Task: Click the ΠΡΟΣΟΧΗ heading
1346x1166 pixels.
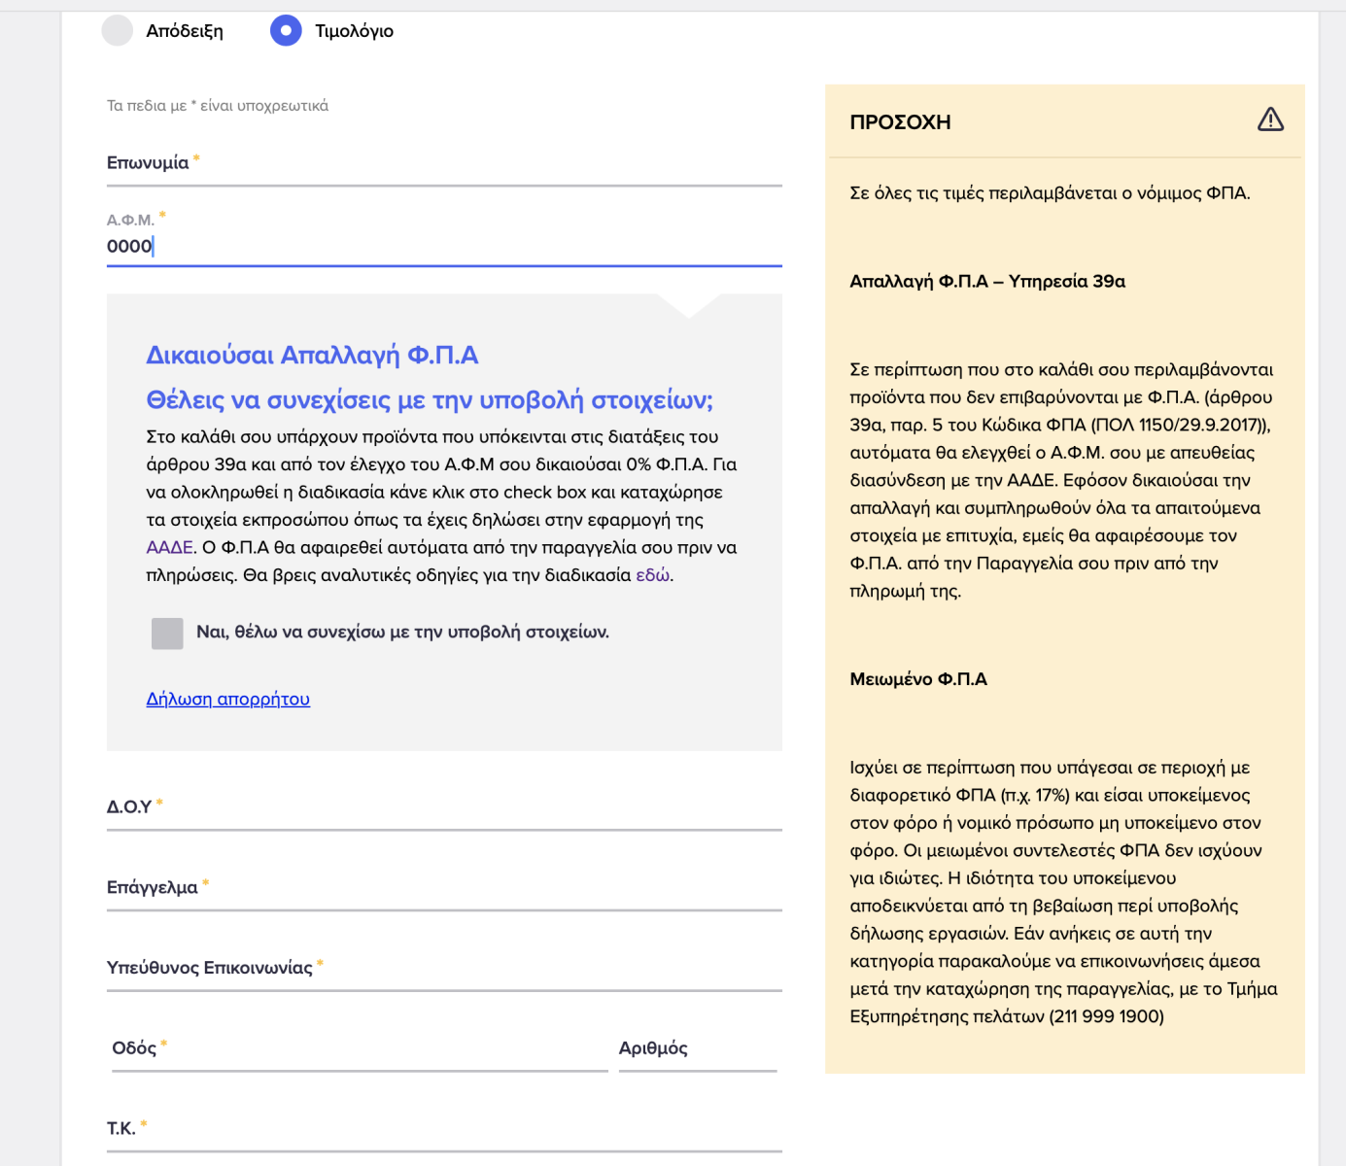Action: click(x=900, y=122)
